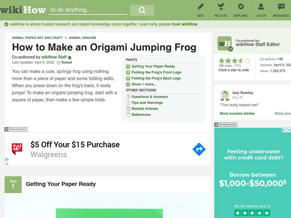
Task: Click the Help Us sprout icon
Action: tap(220, 7)
